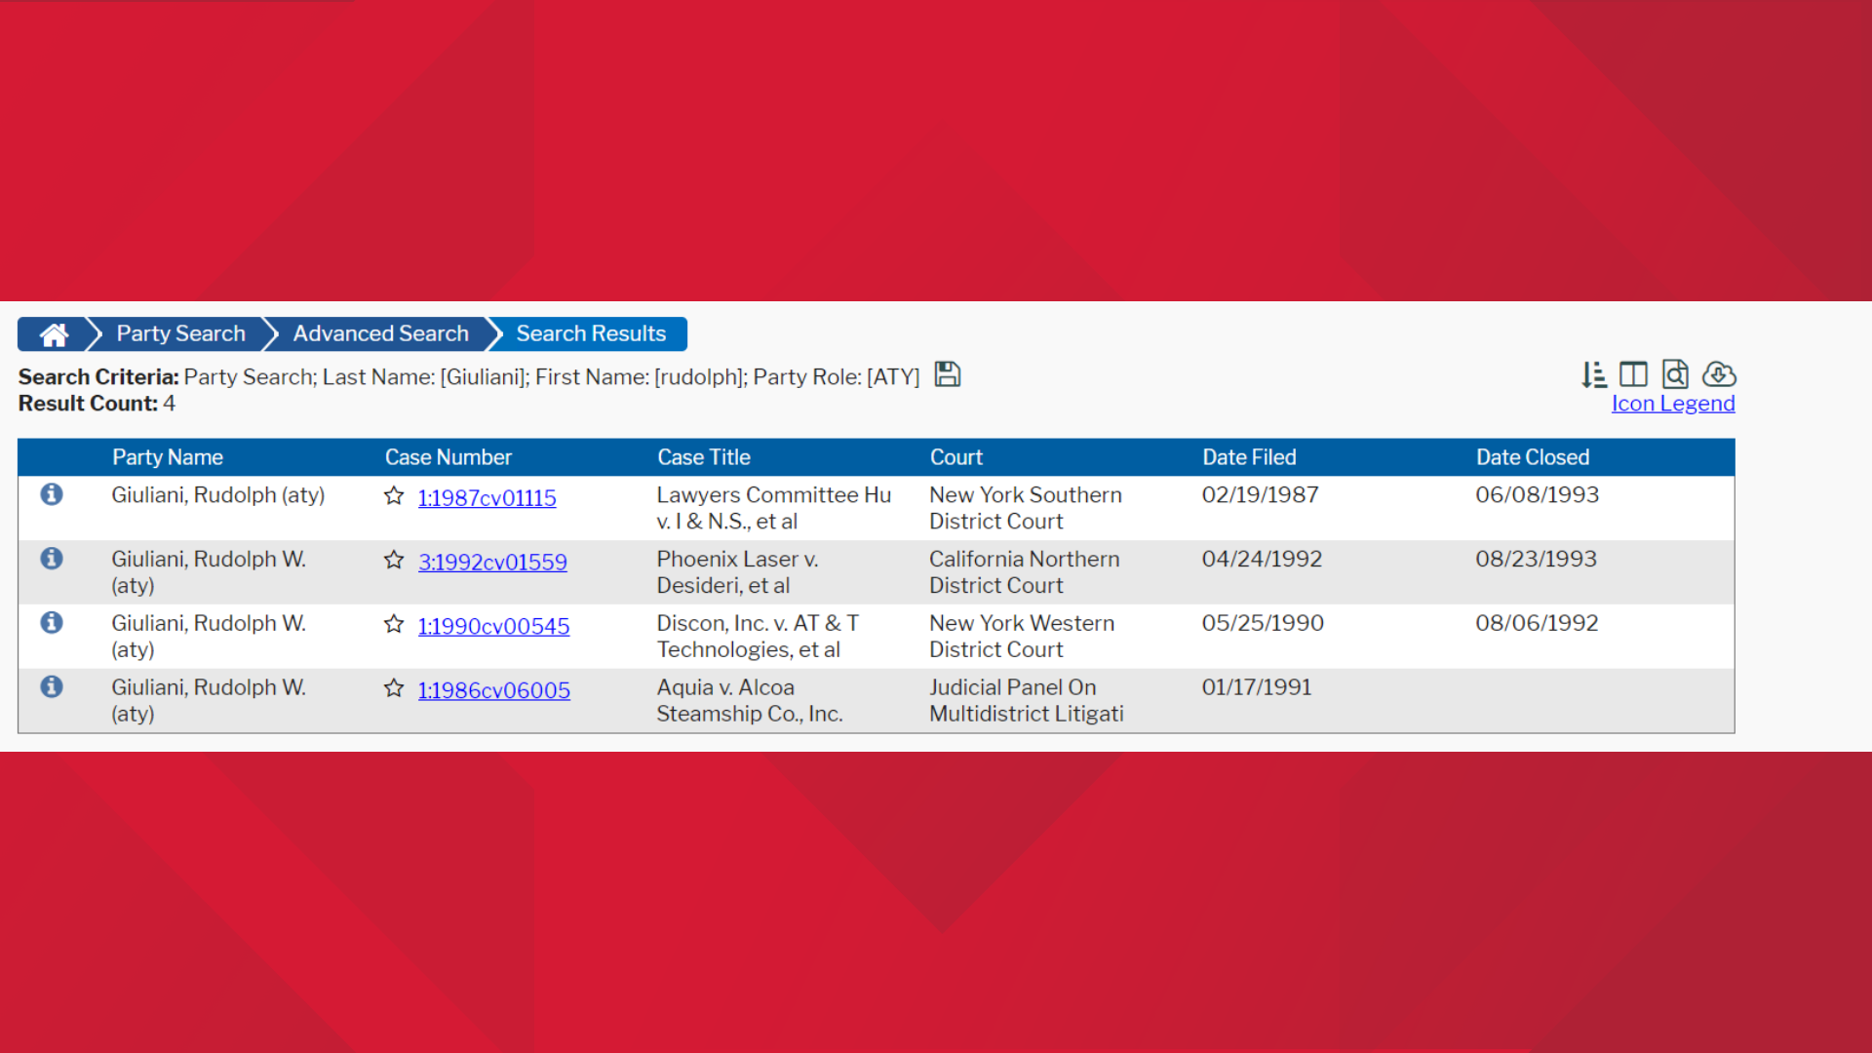Go to home via breadcrumb house icon
This screenshot has width=1872, height=1053.
pos(54,334)
